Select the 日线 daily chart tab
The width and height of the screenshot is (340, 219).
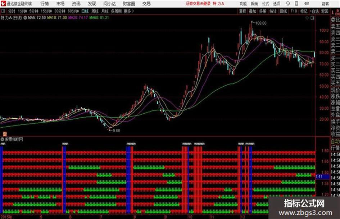pos(85,11)
